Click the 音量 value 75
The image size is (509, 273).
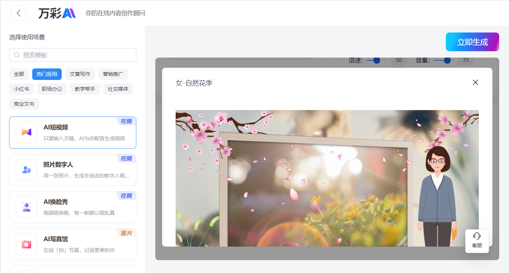(x=466, y=60)
